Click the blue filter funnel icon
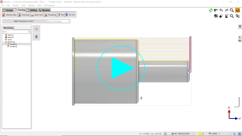 tap(240, 27)
